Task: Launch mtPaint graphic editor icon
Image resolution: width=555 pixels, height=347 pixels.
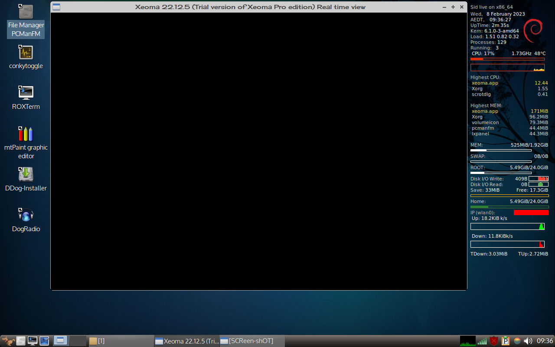Action: coord(26,143)
